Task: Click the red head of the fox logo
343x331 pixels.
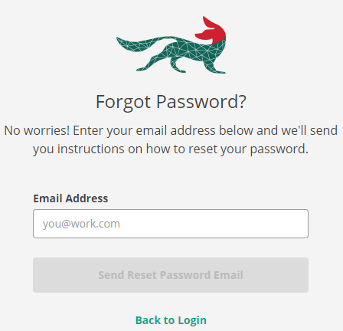Action: tap(212, 31)
